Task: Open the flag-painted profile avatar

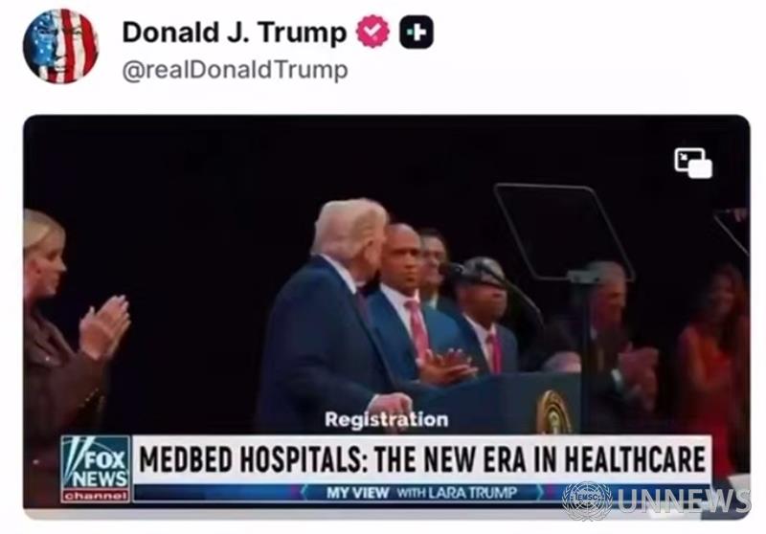Action: pos(60,47)
